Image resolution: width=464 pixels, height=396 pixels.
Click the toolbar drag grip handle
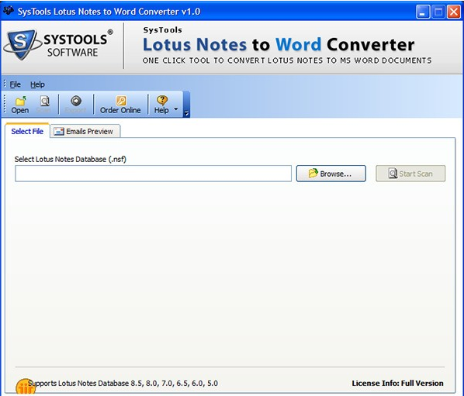(x=5, y=104)
